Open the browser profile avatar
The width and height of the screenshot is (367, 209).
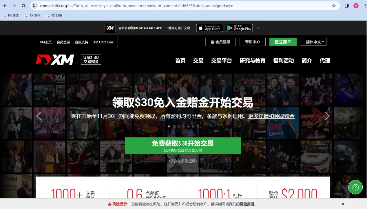coord(356,6)
